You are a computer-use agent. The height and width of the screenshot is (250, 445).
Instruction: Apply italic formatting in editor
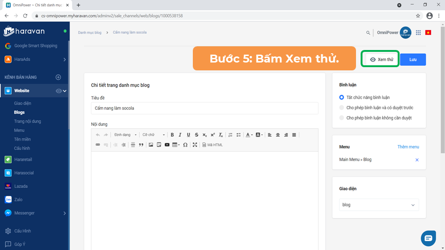(180, 135)
